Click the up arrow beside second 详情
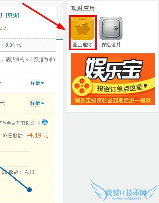The height and width of the screenshot is (203, 159). pyautogui.click(x=42, y=103)
